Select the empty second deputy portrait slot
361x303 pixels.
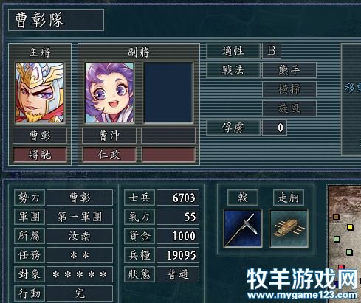[168, 93]
